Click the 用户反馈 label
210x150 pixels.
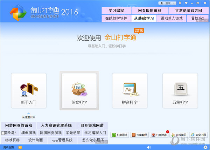9,148
